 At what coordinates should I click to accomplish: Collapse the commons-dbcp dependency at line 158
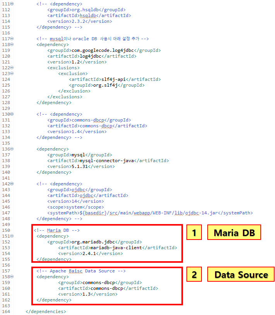pos(12,276)
